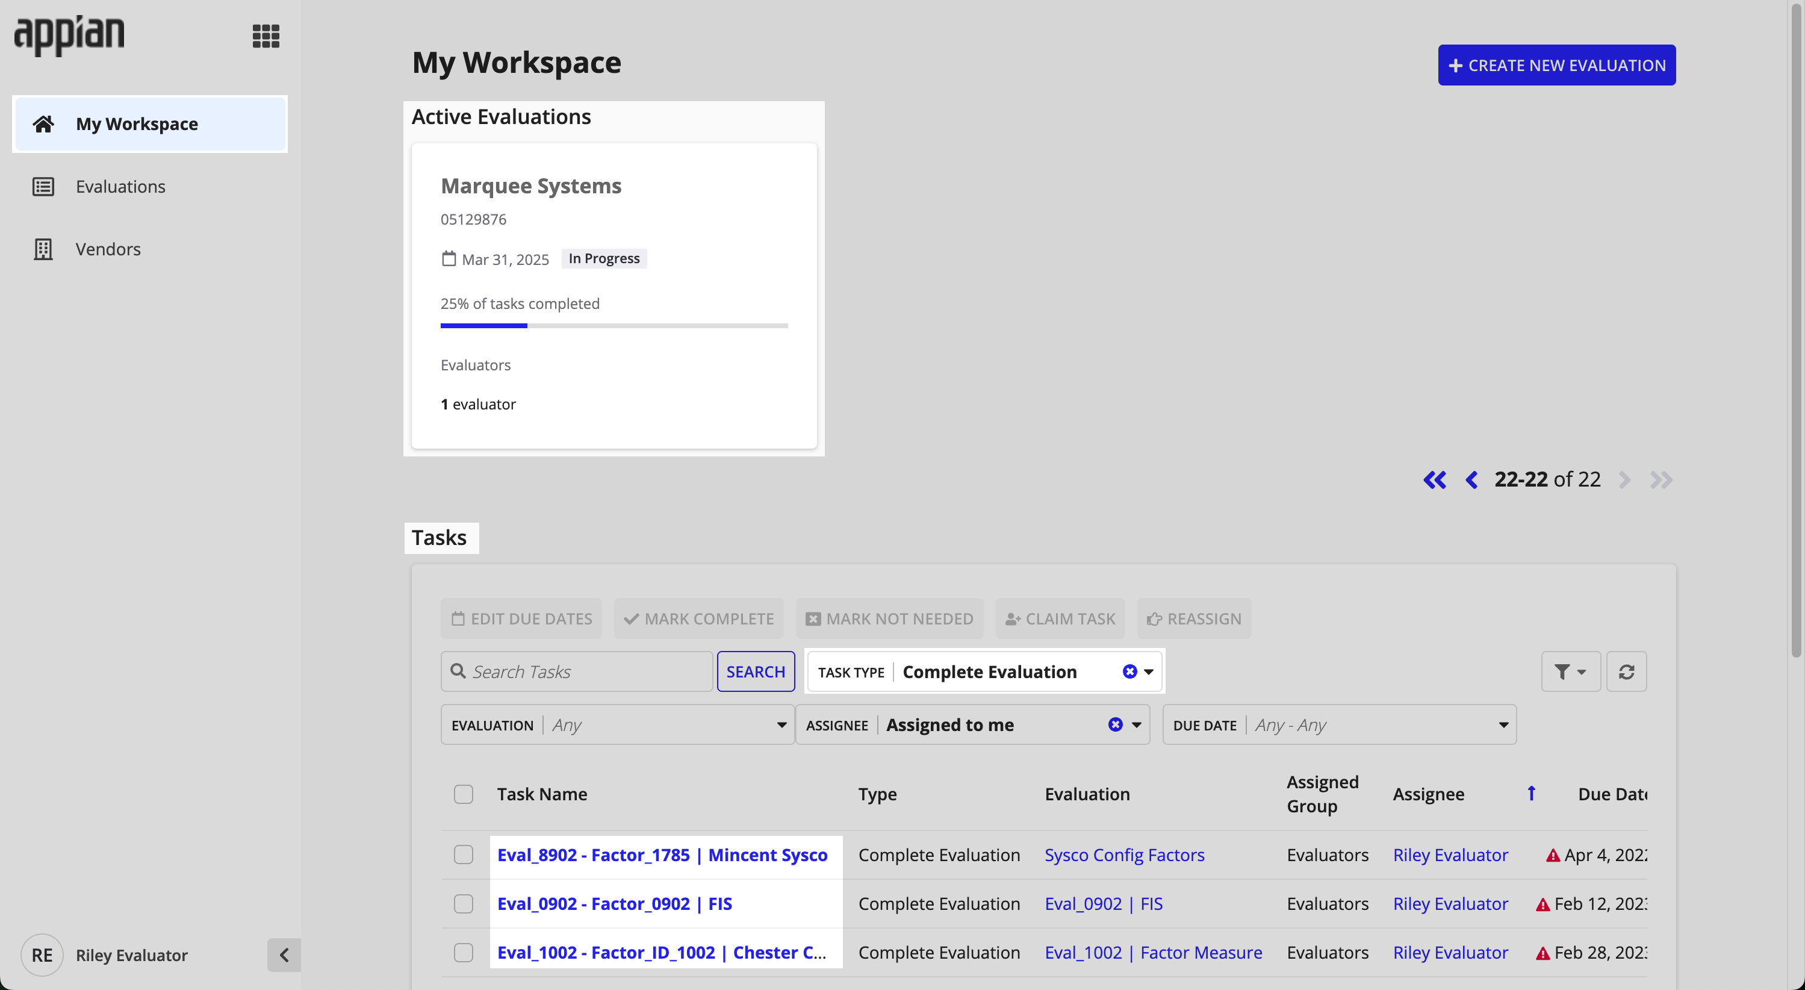Select all tasks with header checkbox
Viewport: 1805px width, 990px height.
tap(463, 794)
